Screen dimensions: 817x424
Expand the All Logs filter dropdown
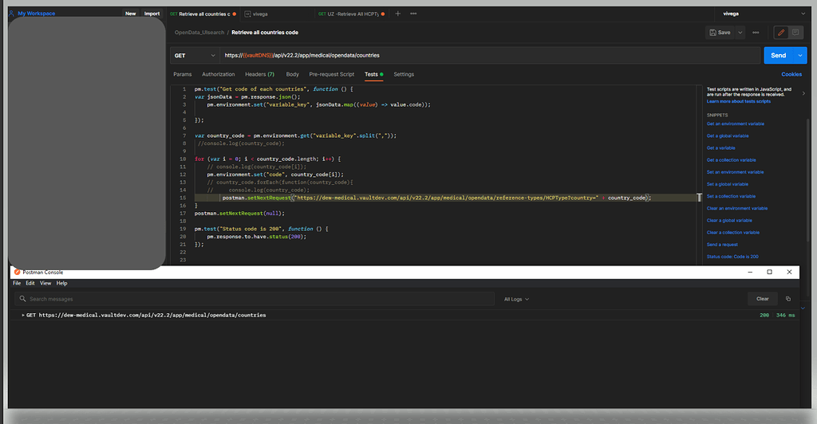516,299
